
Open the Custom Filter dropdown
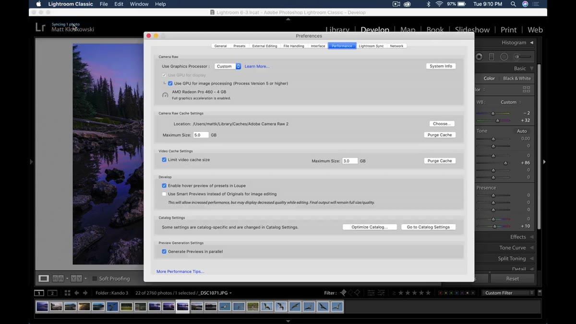coord(508,293)
